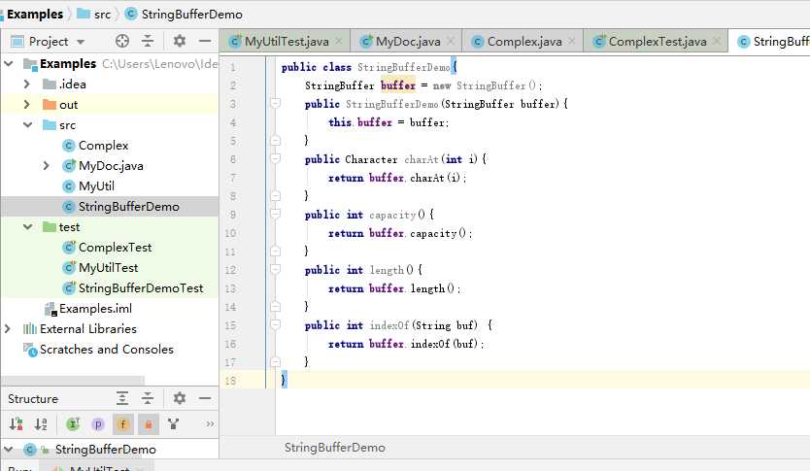Close the Complex.java tab
The height and width of the screenshot is (471, 810).
(x=572, y=41)
